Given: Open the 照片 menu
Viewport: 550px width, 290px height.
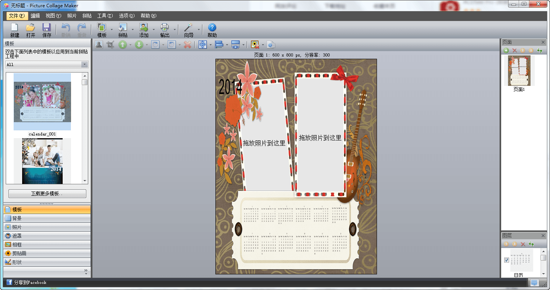Looking at the screenshot, I should pyautogui.click(x=72, y=16).
